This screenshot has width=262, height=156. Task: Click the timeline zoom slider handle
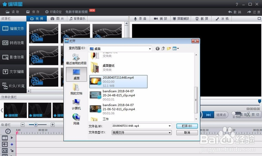(36, 124)
